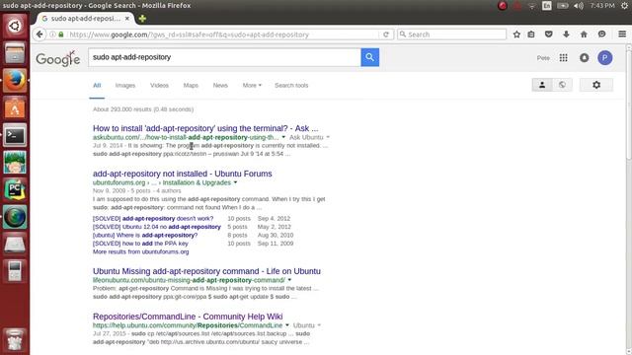Open '[ubuntu] Where is add-apt-repository?' thread

click(145, 235)
